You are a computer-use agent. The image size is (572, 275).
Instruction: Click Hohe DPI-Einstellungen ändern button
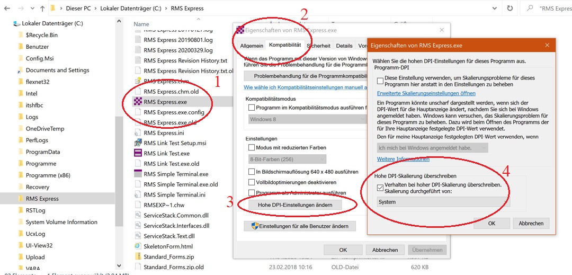(x=295, y=205)
